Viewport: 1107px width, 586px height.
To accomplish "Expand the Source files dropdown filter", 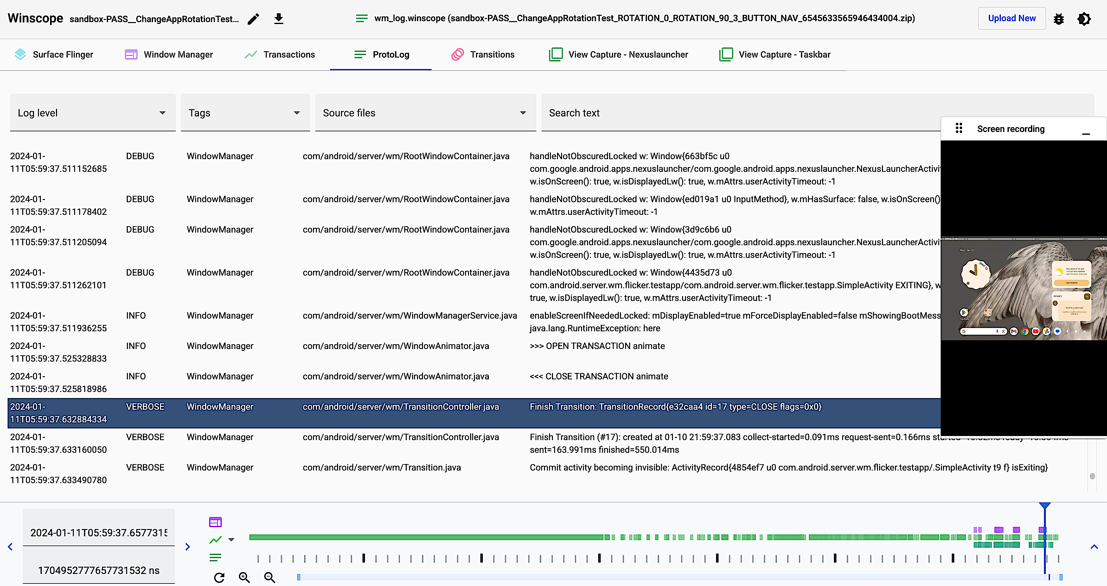I will pyautogui.click(x=525, y=113).
